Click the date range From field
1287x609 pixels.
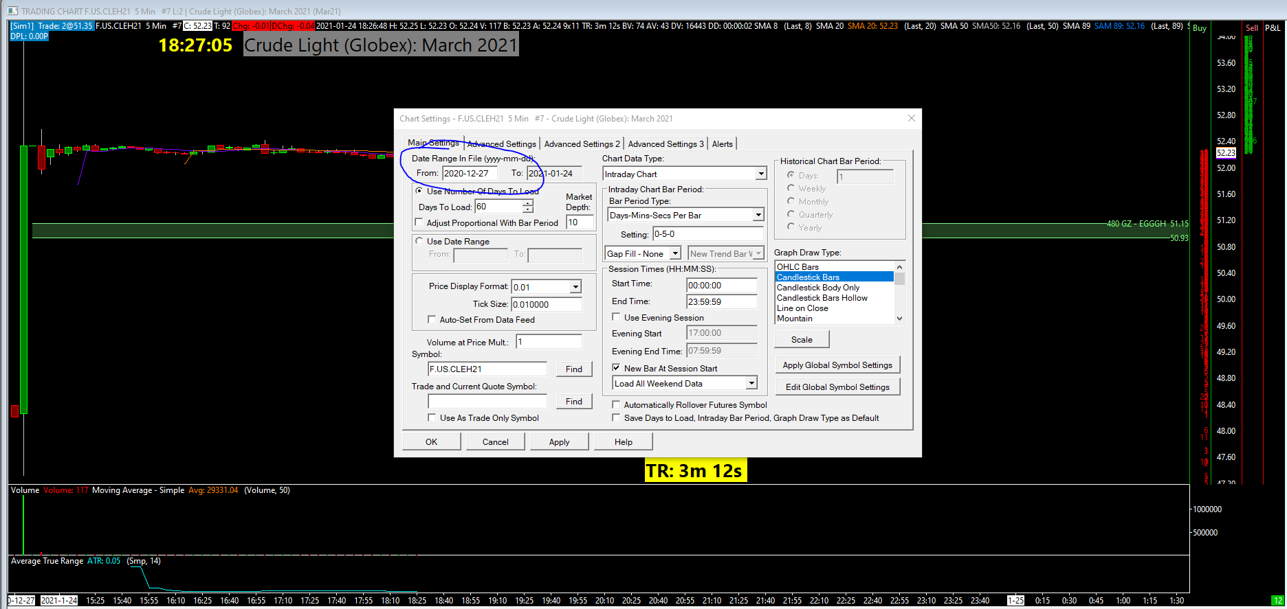coord(469,173)
